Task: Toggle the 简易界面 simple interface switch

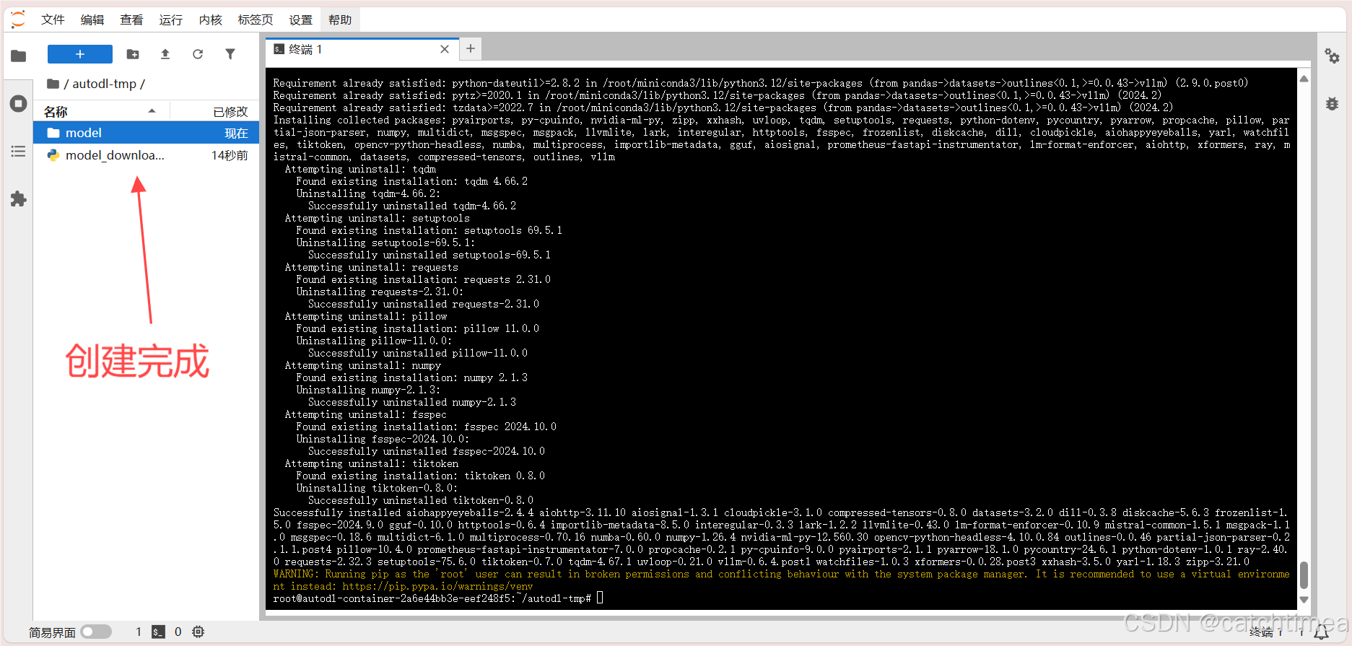Action: [96, 632]
